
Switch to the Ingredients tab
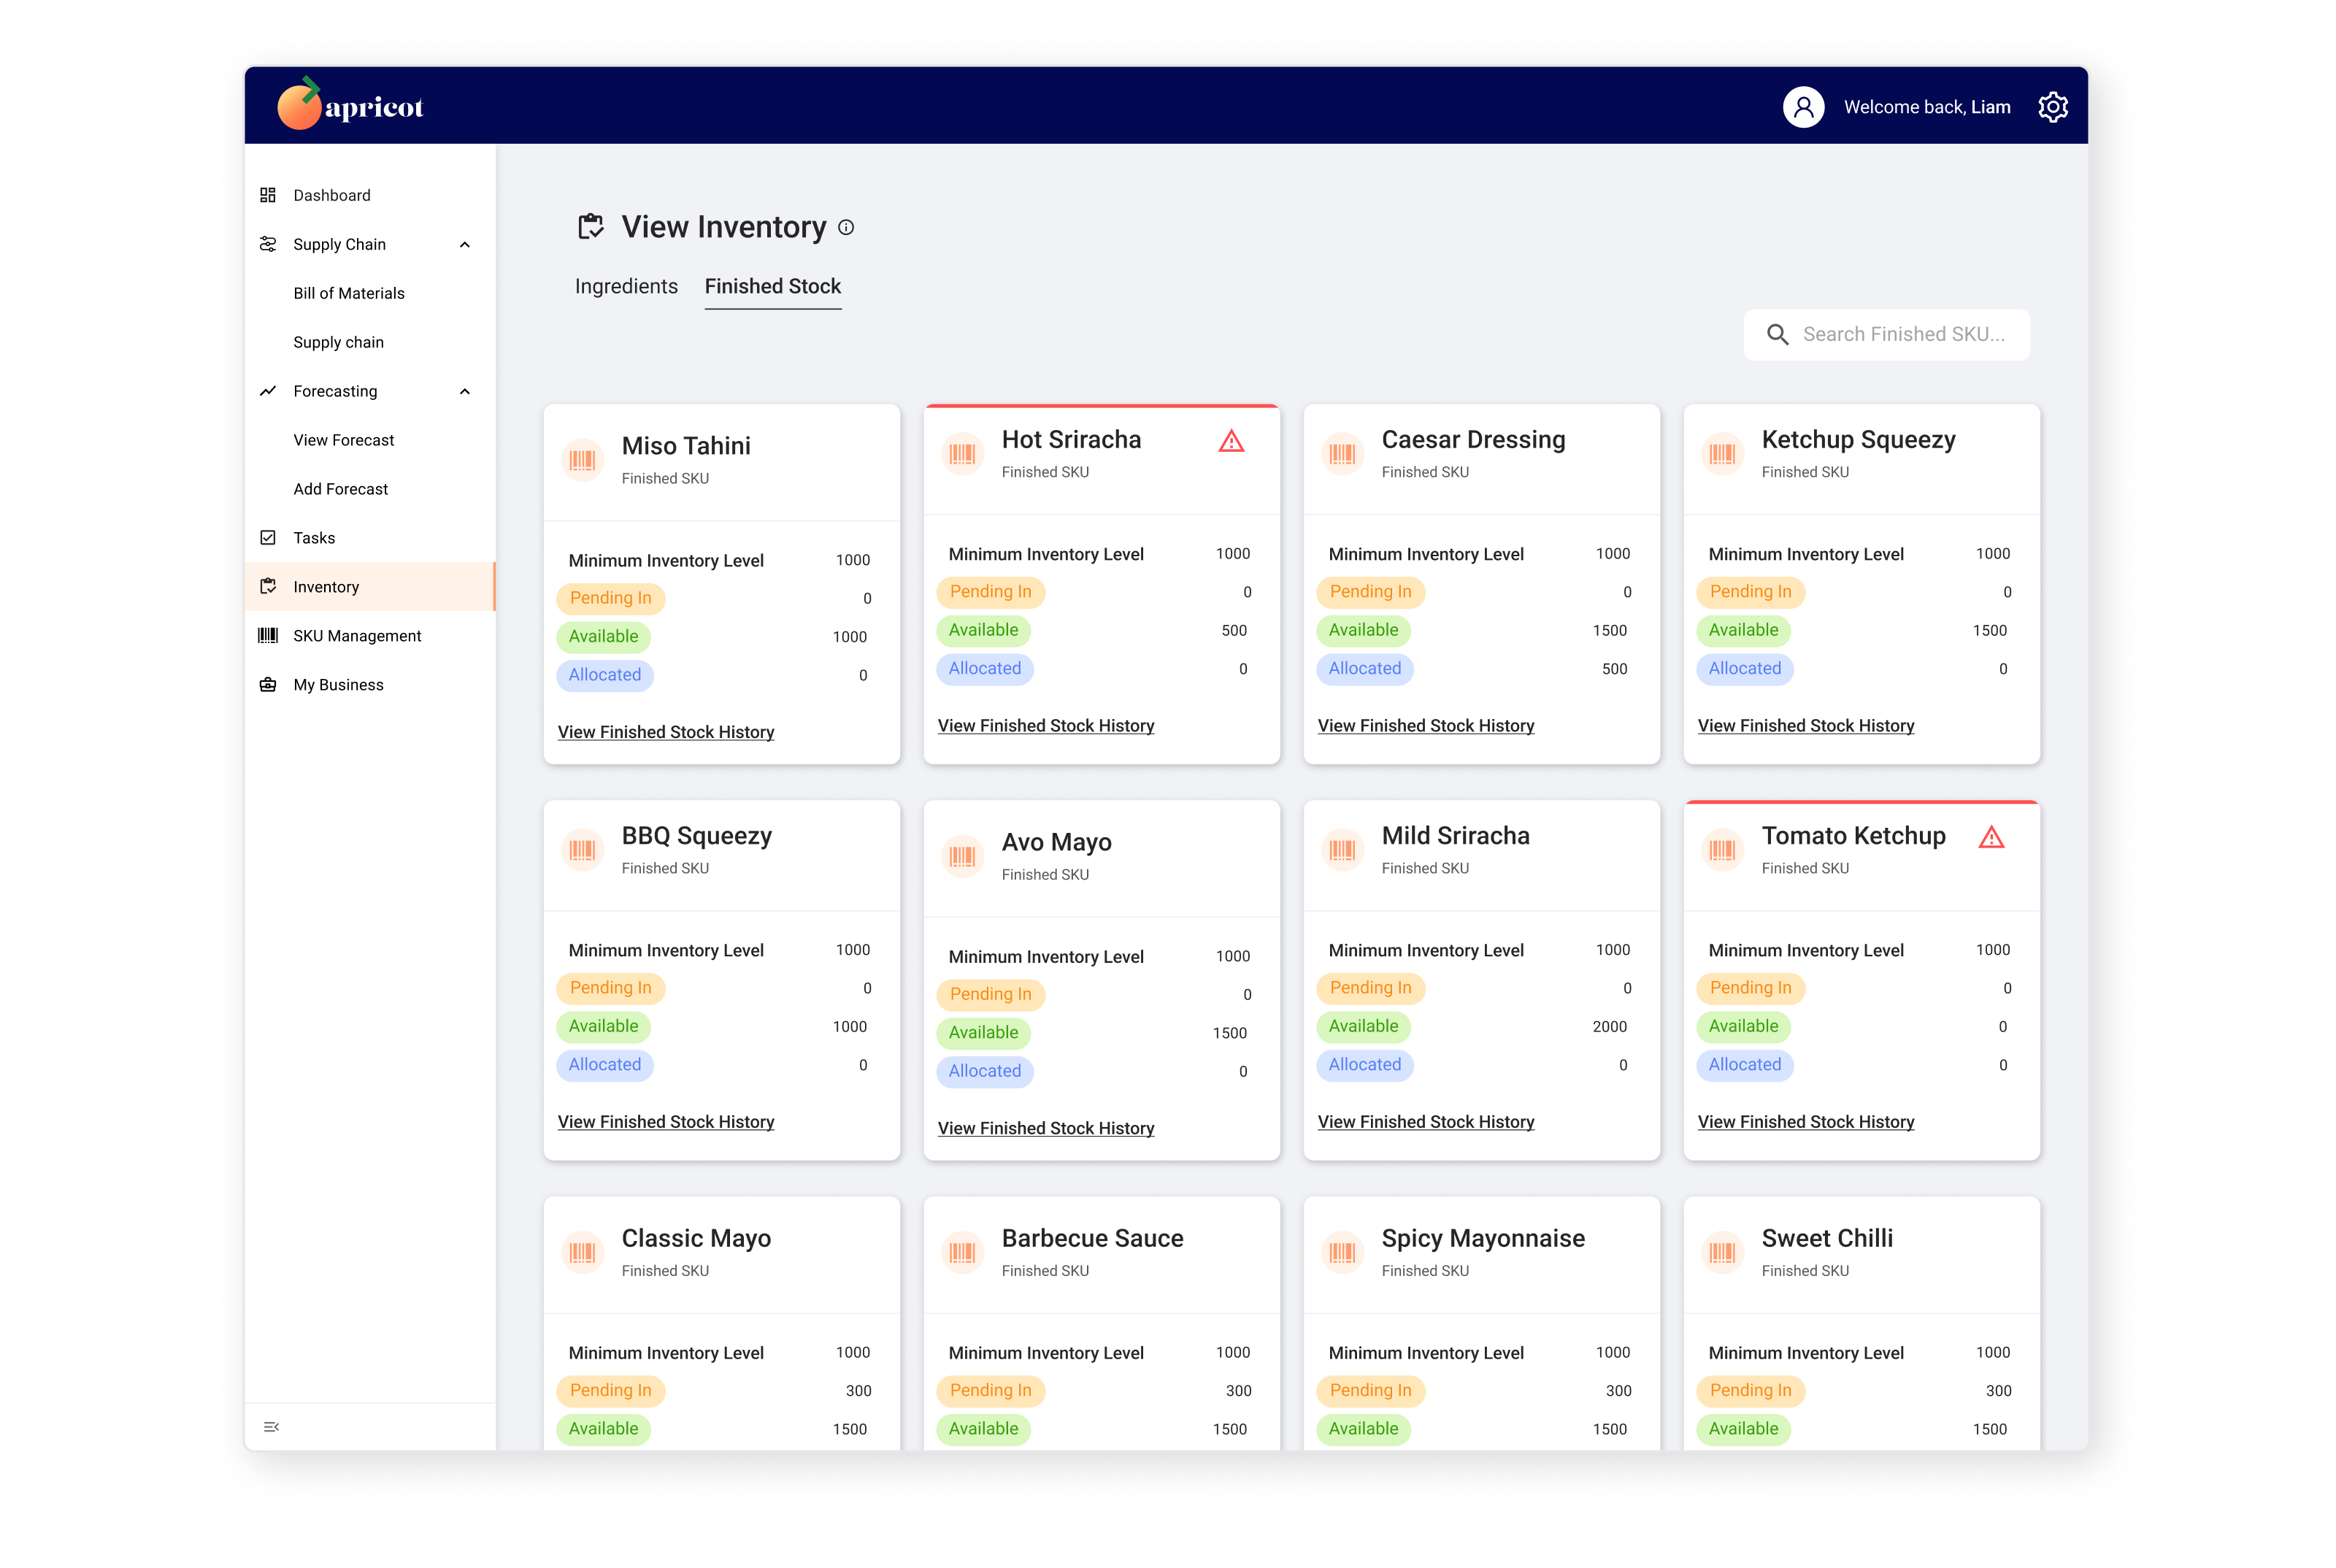click(626, 287)
